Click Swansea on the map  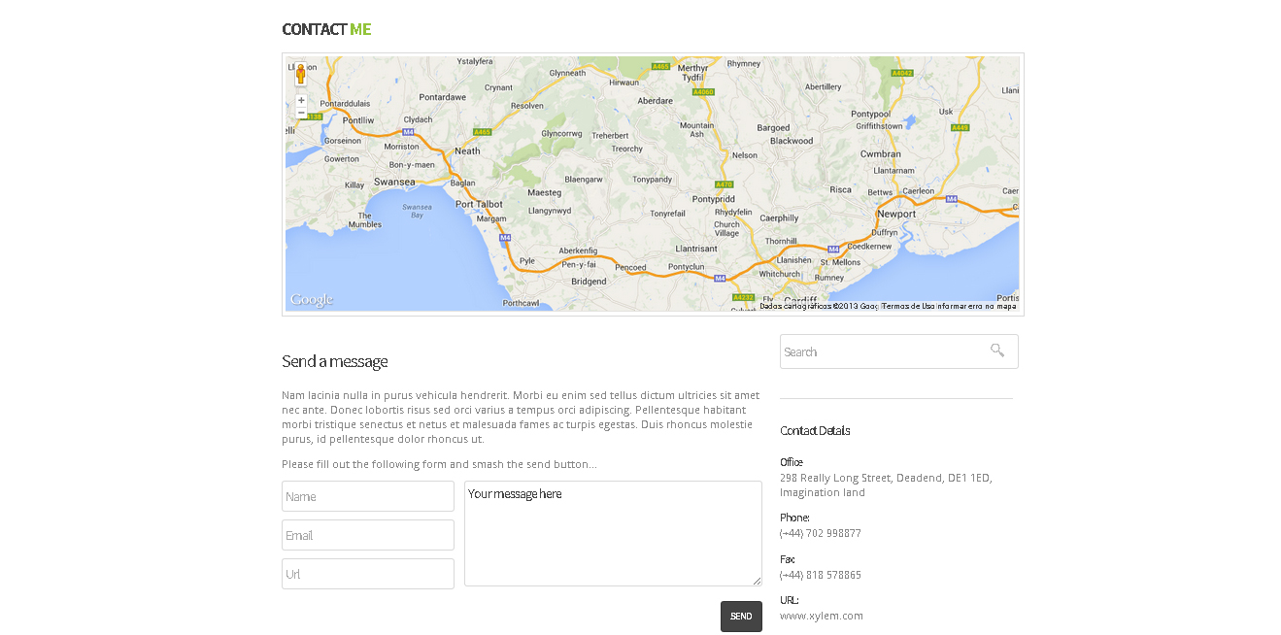tap(394, 182)
